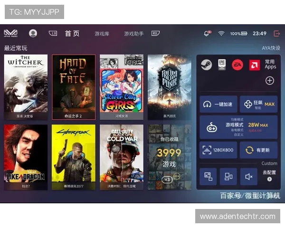This screenshot has width=285, height=228.
Task: Click the screen layout shortcut icon
Action: tap(228, 177)
